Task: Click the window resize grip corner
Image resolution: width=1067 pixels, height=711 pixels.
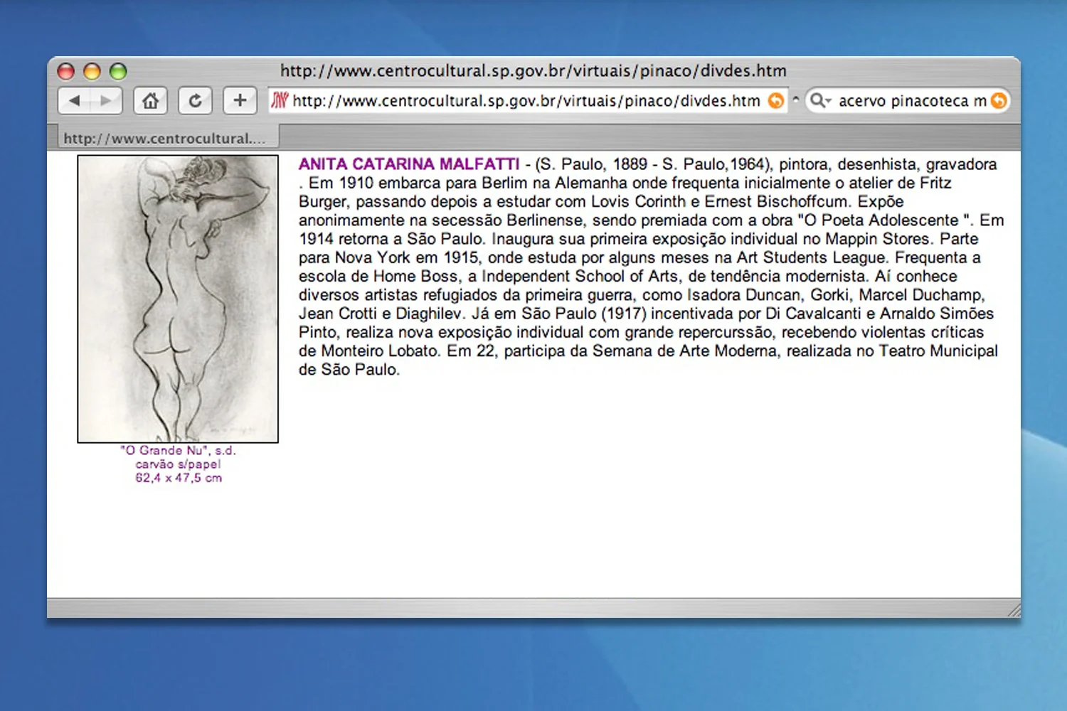Action: click(x=1014, y=610)
